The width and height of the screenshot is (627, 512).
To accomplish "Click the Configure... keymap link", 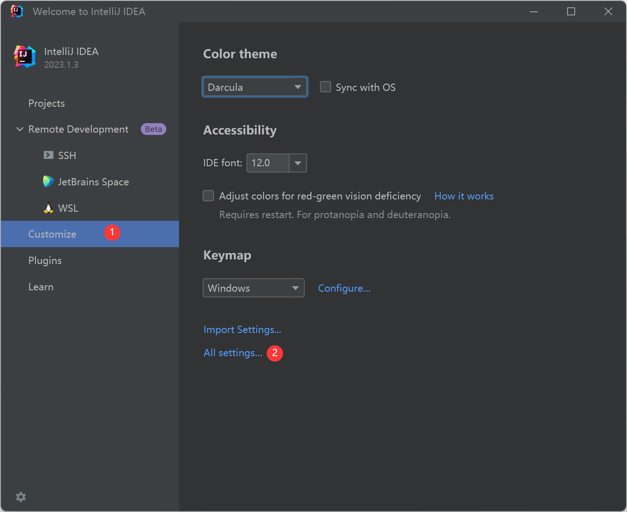I will 344,288.
